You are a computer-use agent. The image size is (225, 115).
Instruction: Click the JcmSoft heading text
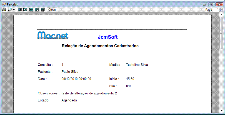tap(108, 37)
